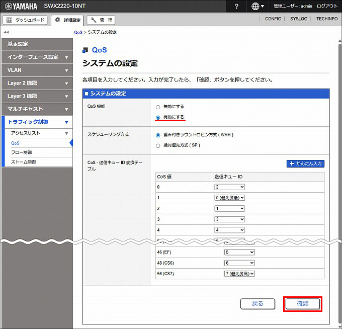Viewport: 342px width, 329px height.
Task: Open queue ID dropdown for CoS 0
Action: pos(229,187)
